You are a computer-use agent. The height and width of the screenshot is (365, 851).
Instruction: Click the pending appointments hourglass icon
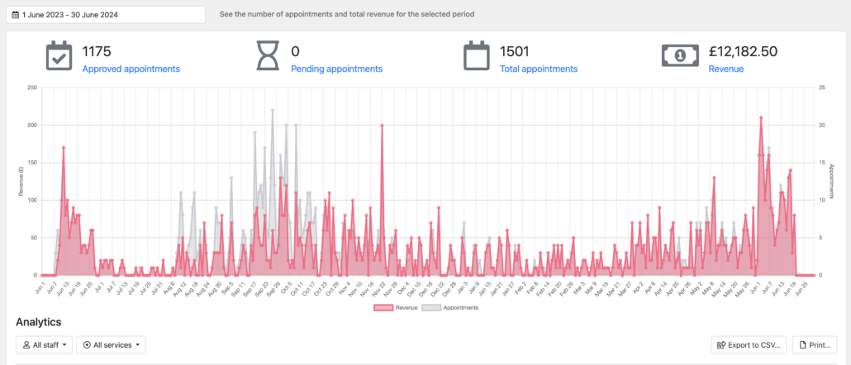(x=268, y=56)
